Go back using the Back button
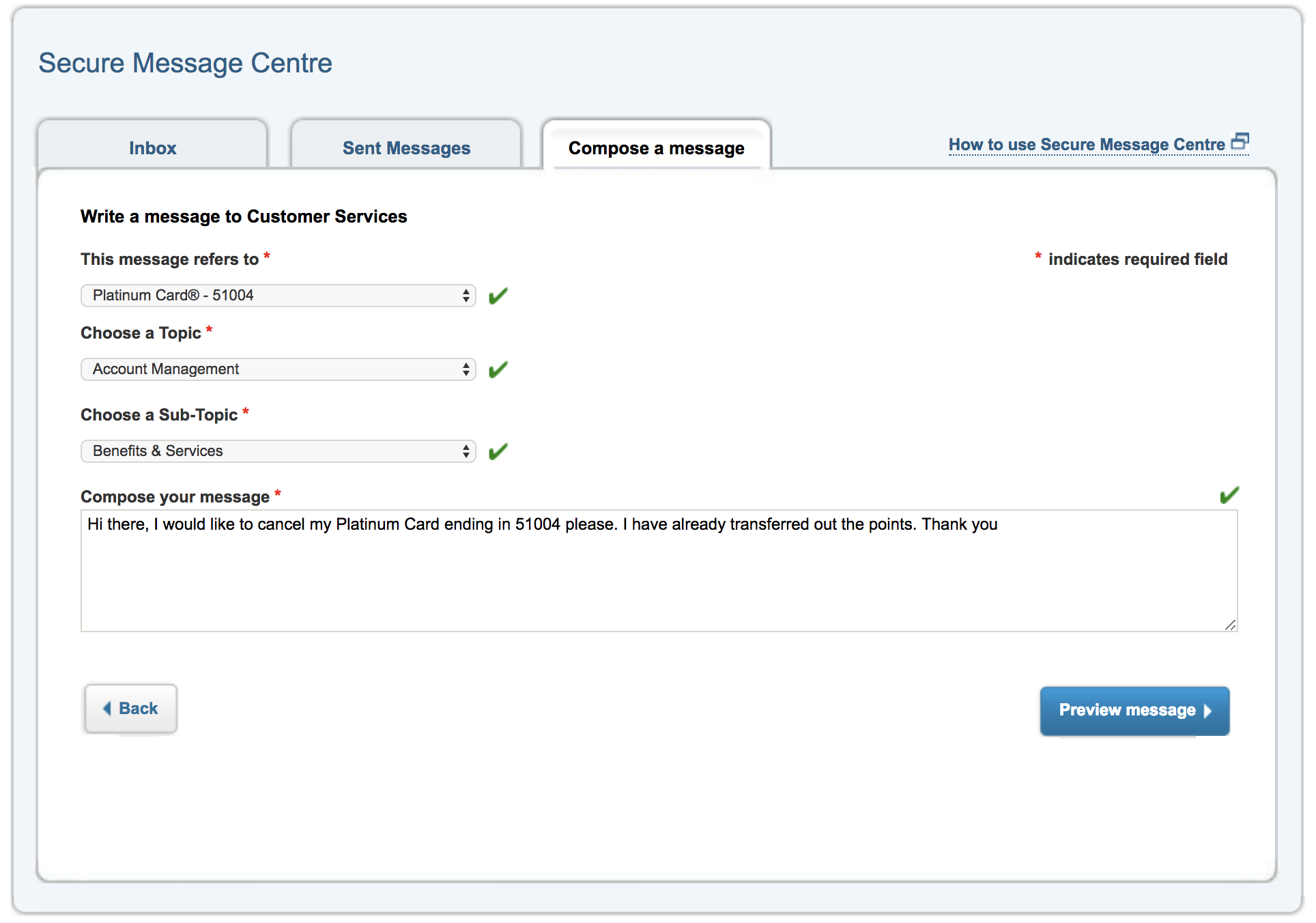Image resolution: width=1316 pixels, height=923 pixels. [131, 709]
